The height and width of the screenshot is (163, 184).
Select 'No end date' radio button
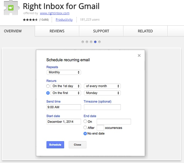pyautogui.click(x=85, y=133)
